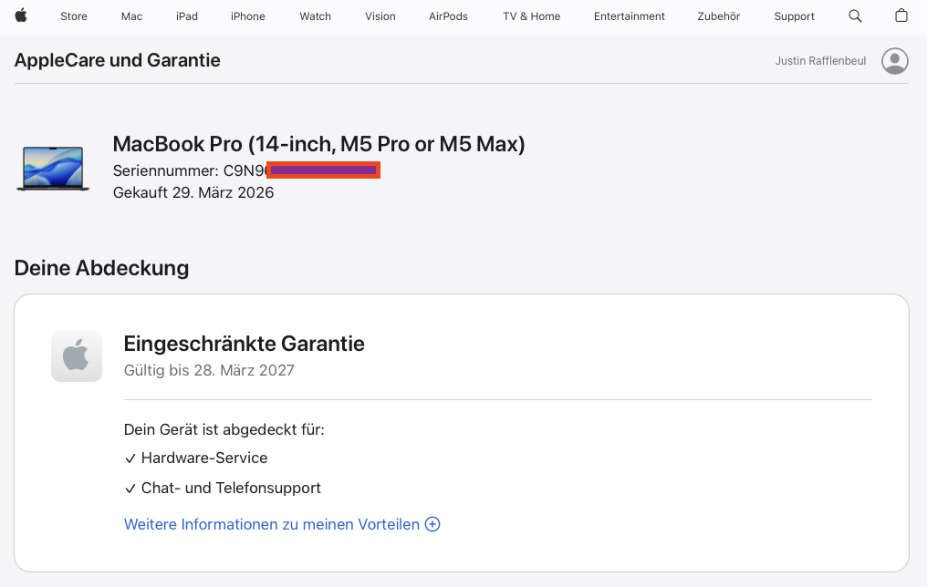Open the Mac menu
The width and height of the screenshot is (927, 587).
point(131,16)
